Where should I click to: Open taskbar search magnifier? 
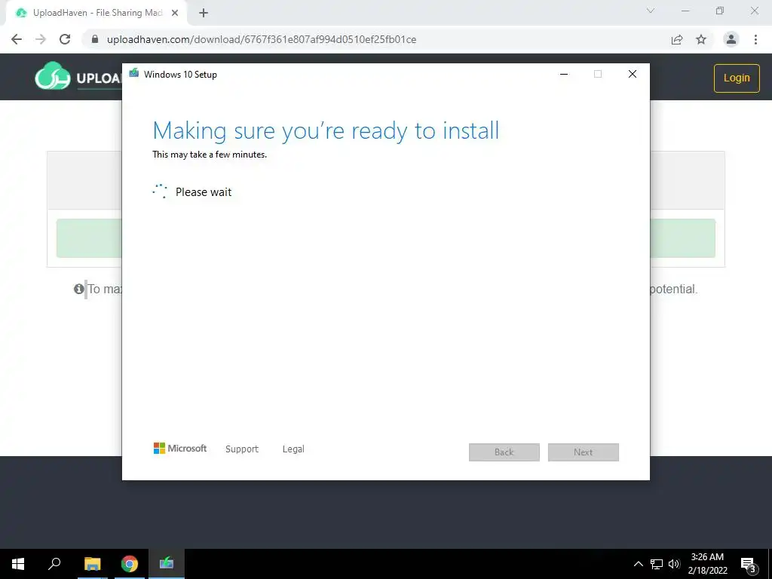coord(54,564)
